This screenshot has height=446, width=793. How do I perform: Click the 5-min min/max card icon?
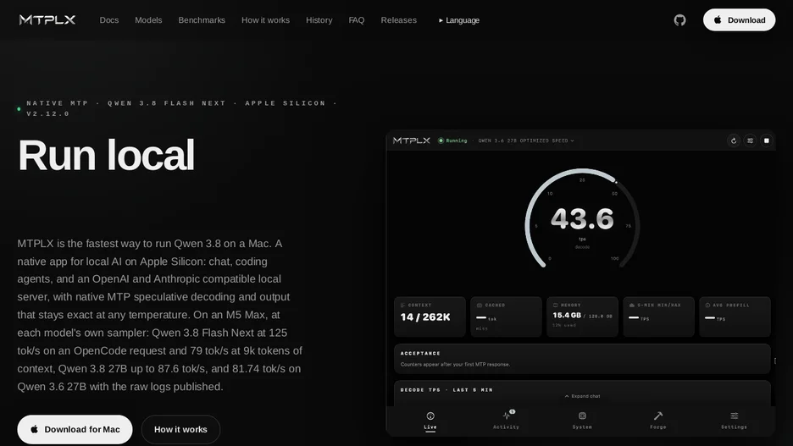coord(632,305)
